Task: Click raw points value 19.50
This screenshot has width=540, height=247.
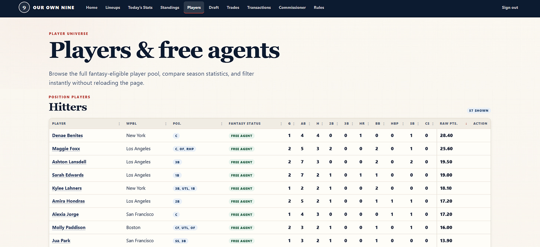Action: pos(446,162)
